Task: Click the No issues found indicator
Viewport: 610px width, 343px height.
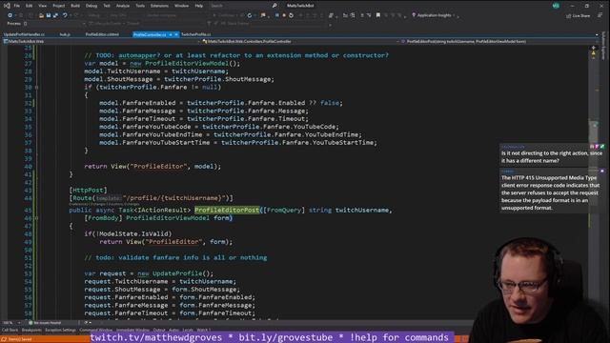Action: tap(45, 323)
